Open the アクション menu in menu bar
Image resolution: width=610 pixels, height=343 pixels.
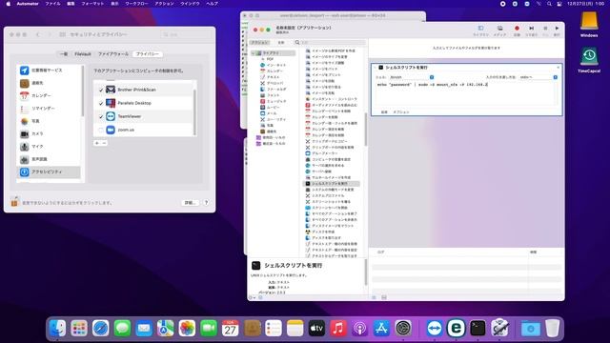(x=165, y=4)
